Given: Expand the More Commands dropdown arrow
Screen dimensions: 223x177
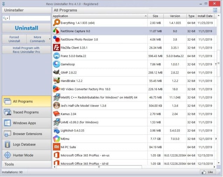Looking at the screenshot, I should pyautogui.click(x=50, y=39).
